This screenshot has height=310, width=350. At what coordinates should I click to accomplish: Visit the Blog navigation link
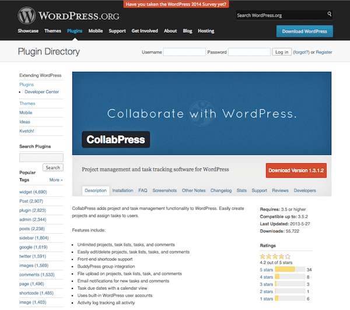[x=187, y=31]
